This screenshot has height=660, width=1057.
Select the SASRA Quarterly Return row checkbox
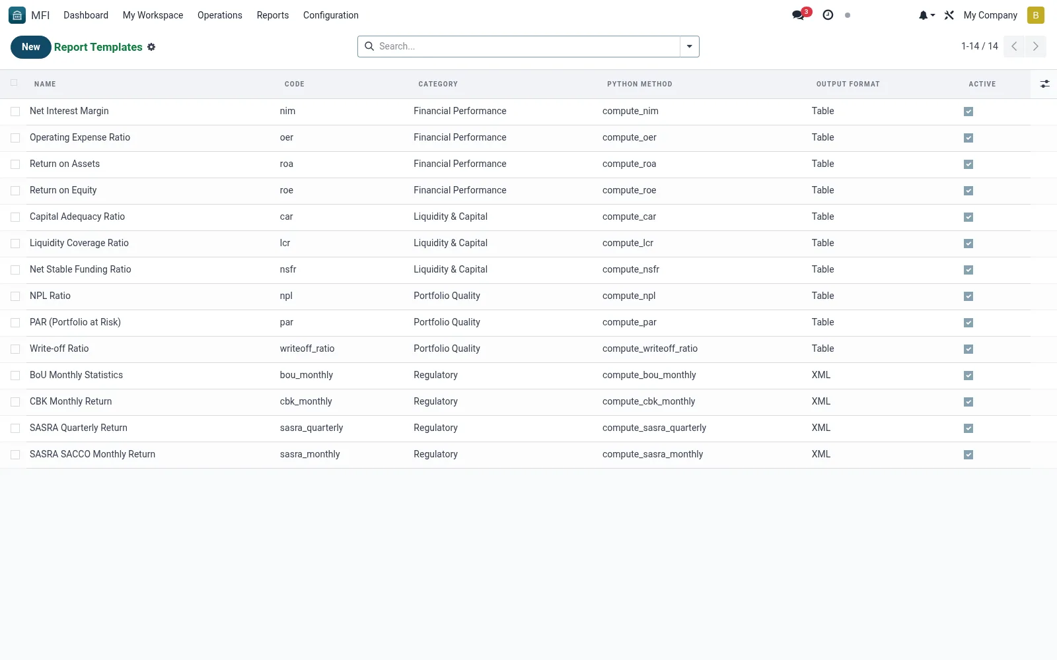(x=15, y=428)
